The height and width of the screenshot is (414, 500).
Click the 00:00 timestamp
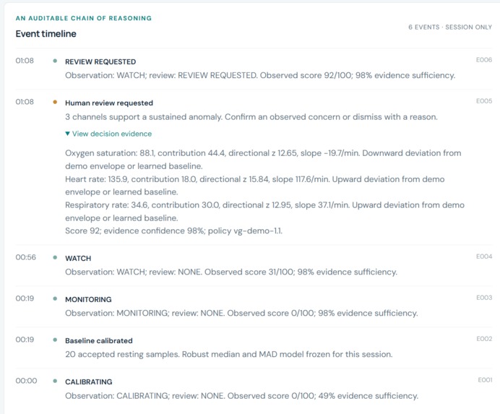(26, 381)
